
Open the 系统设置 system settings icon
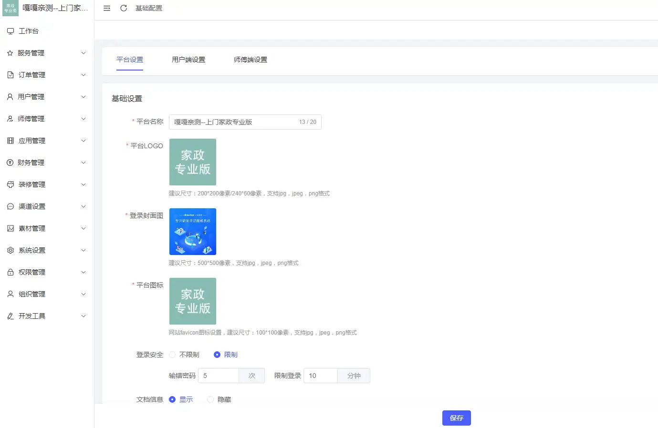10,250
